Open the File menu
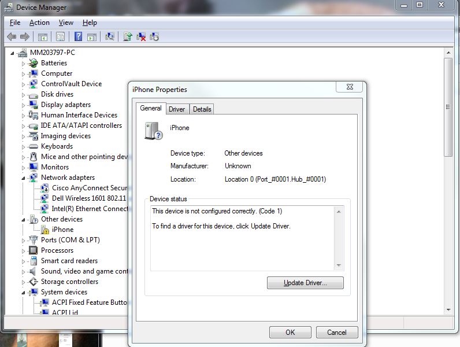The width and height of the screenshot is (460, 347). coord(15,23)
